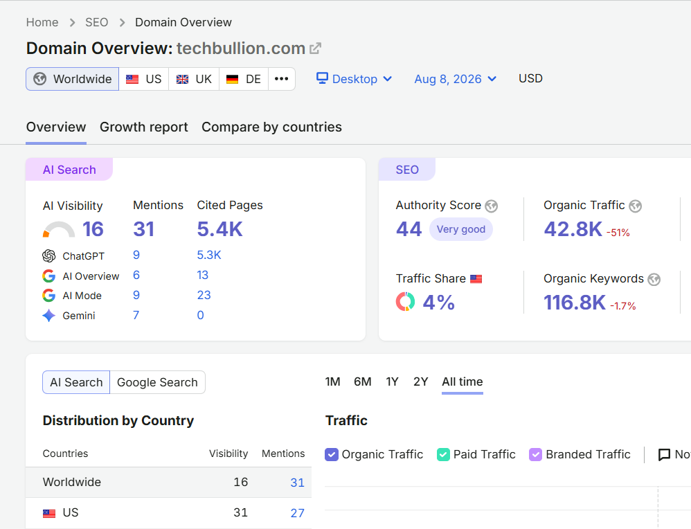Open the techbullion.com domain link
Image resolution: width=691 pixels, height=529 pixels.
click(x=241, y=48)
